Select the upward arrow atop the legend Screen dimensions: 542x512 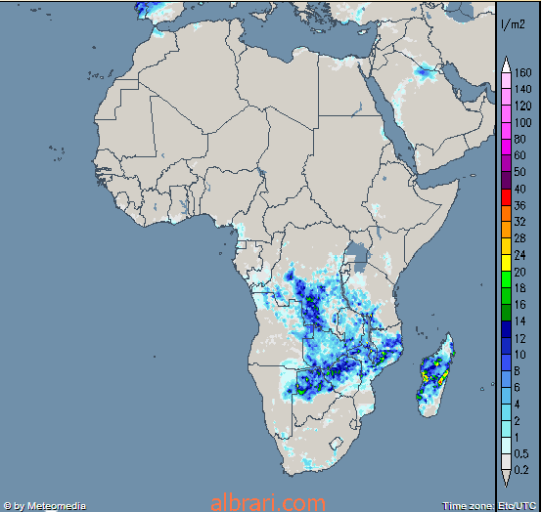pos(506,64)
